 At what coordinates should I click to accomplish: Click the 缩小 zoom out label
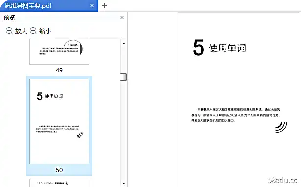[x=45, y=31]
